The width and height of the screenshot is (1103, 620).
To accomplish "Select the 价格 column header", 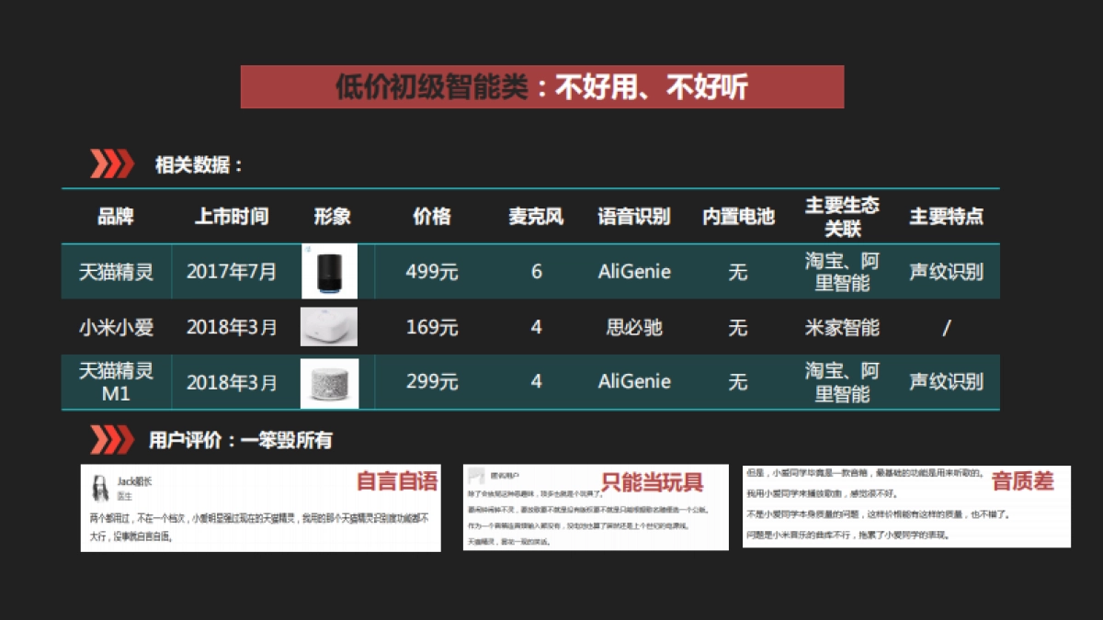I will point(432,216).
